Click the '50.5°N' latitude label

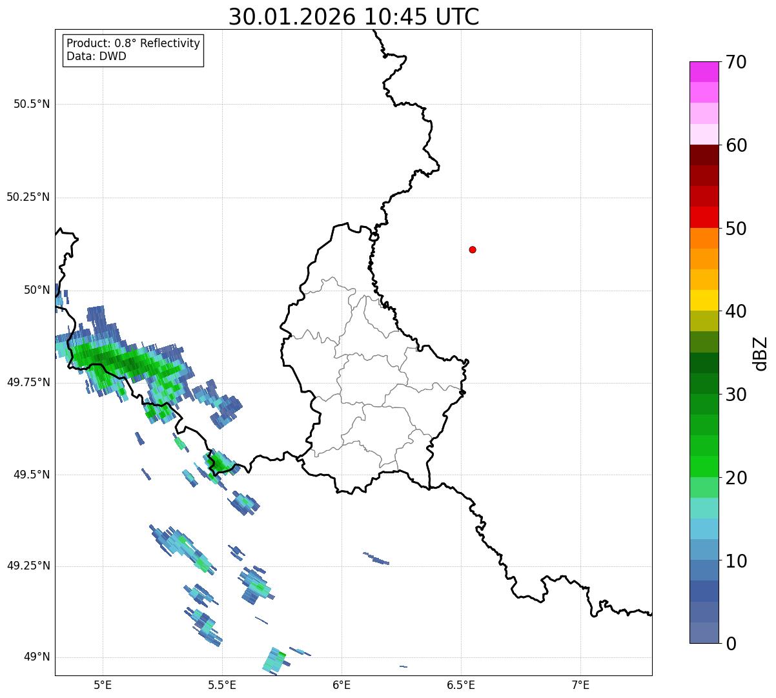point(32,104)
